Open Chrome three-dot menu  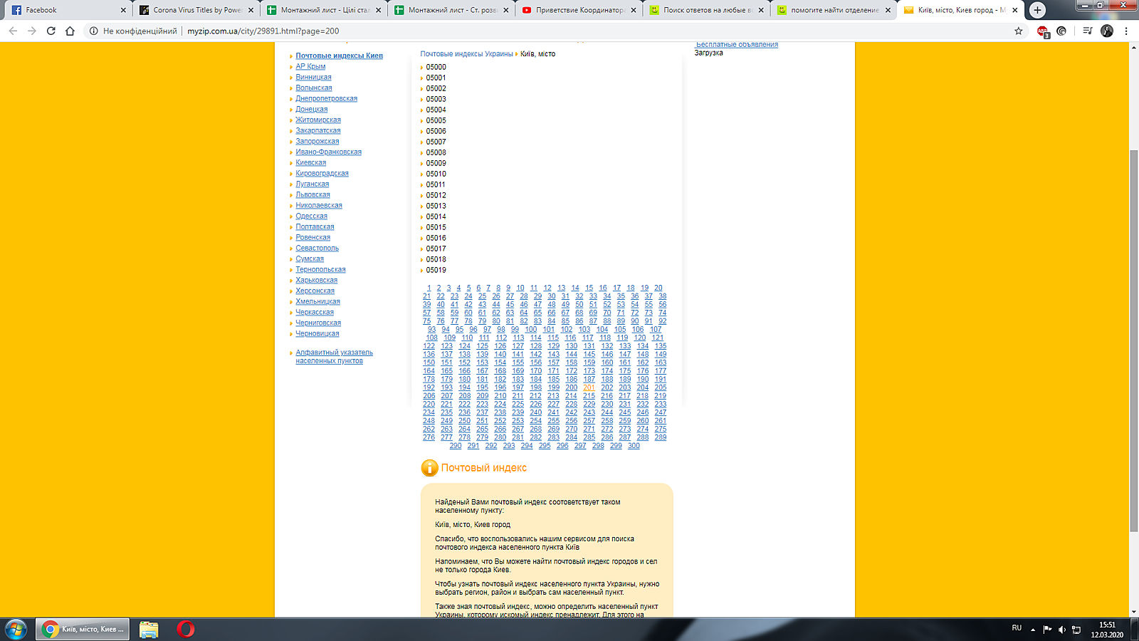tap(1126, 31)
